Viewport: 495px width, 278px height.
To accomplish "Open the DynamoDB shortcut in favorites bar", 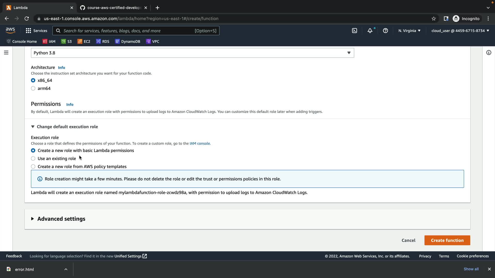I will (128, 41).
